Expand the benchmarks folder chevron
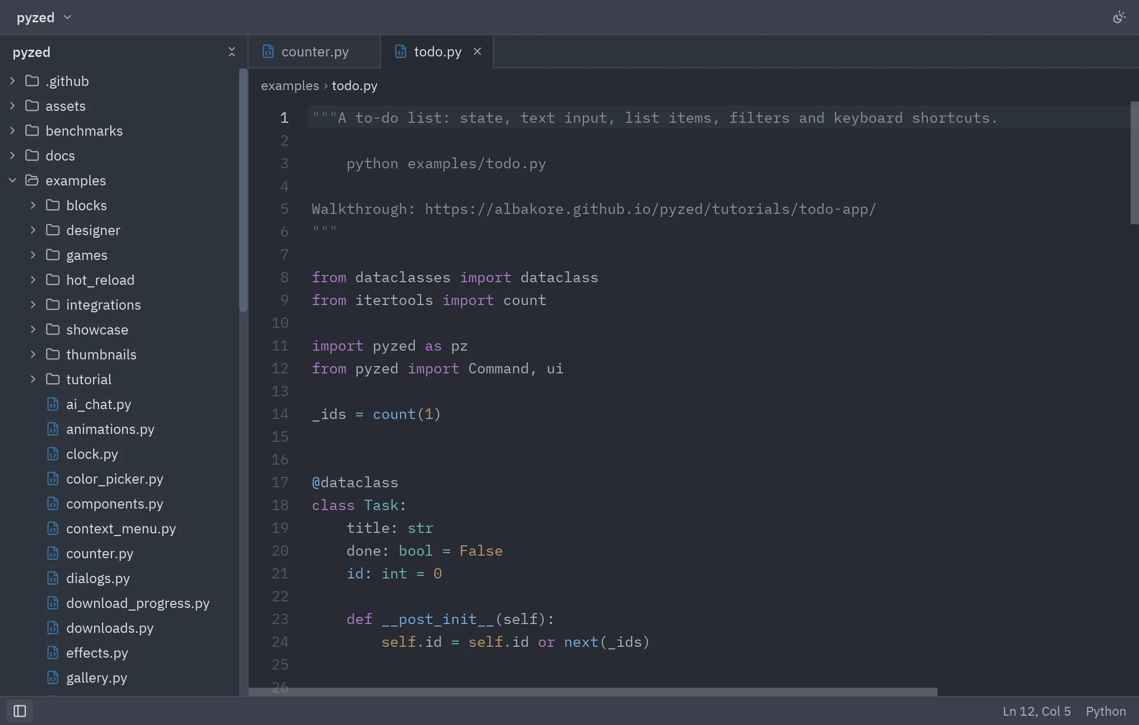 (12, 130)
